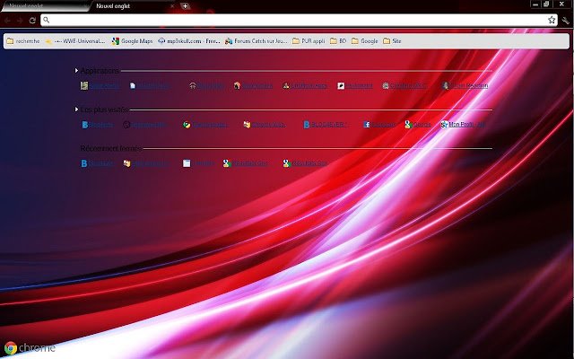This screenshot has height=359, width=574.
Task: Restore down the browser window
Action: point(546,4)
